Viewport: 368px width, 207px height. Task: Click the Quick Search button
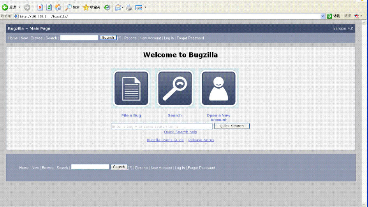pos(232,126)
